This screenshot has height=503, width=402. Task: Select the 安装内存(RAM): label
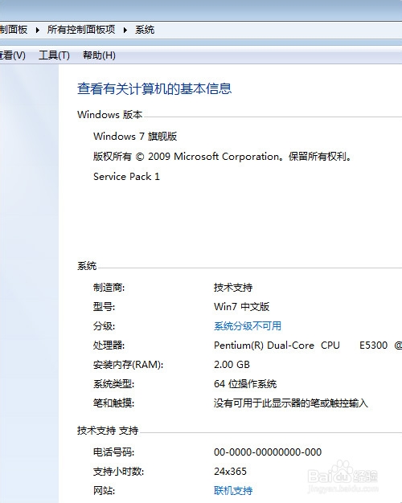[x=128, y=365]
